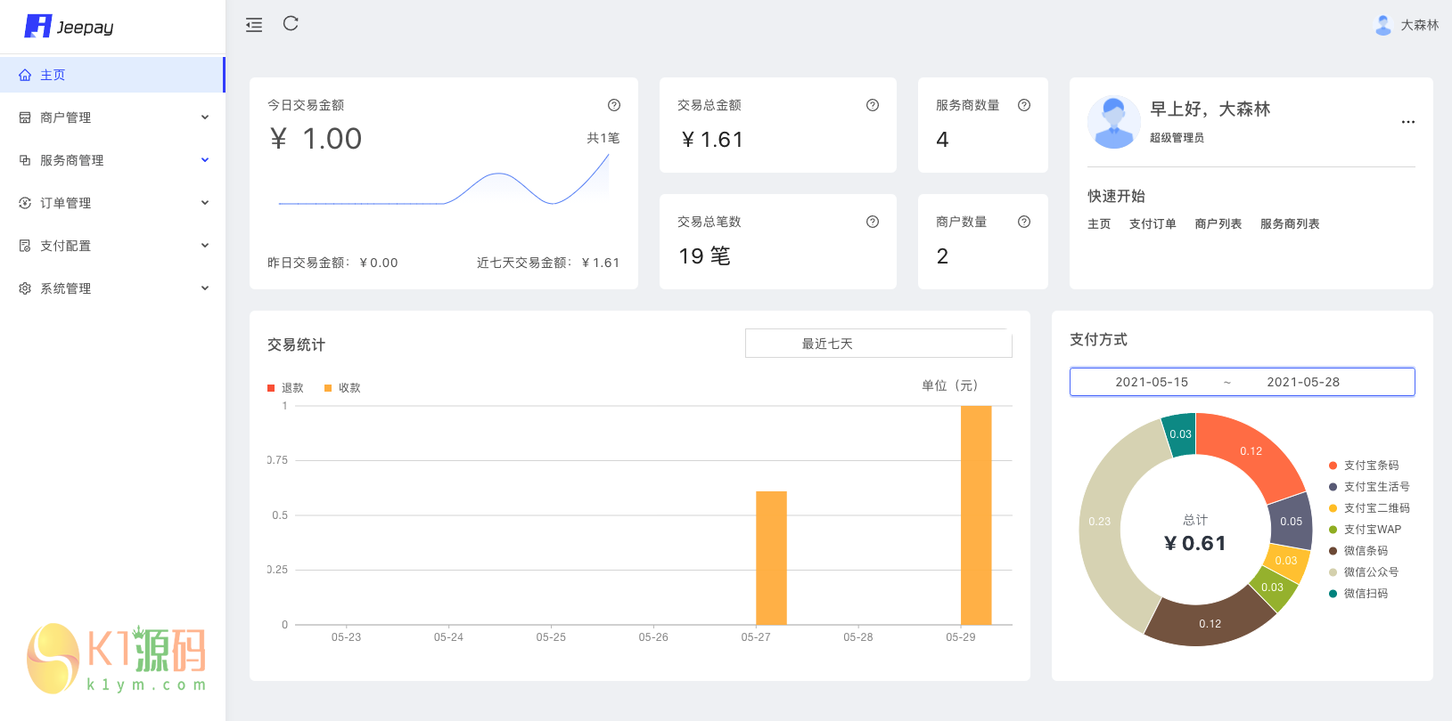The height and width of the screenshot is (721, 1452).
Task: Toggle 支付宝条码 in pie legend
Action: click(x=1364, y=466)
